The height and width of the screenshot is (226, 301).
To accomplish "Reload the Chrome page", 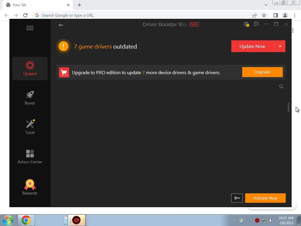I will coord(25,15).
